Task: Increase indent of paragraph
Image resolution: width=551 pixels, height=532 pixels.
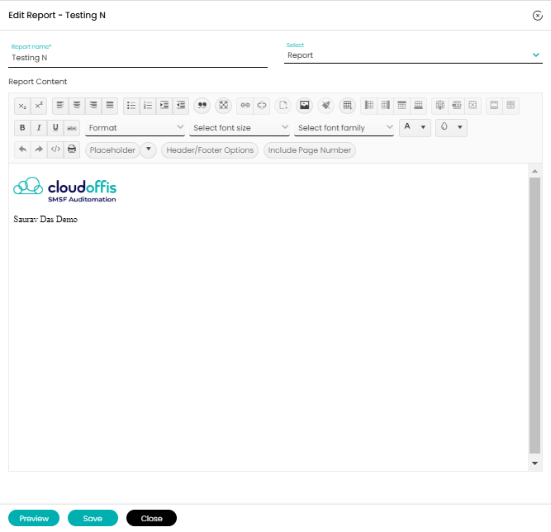Action: 164,106
